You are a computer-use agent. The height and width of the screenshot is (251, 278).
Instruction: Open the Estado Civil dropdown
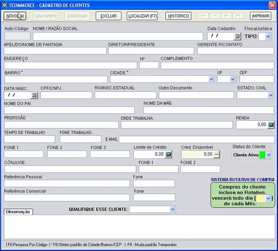click(x=271, y=95)
